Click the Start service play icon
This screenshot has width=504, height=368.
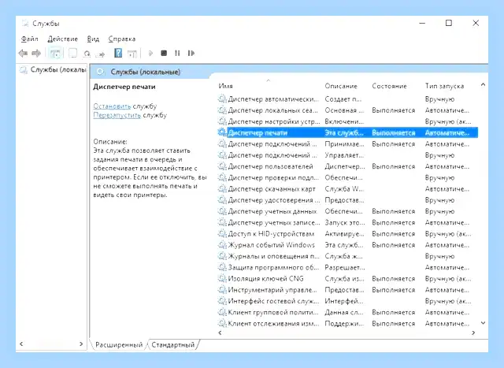tap(150, 53)
